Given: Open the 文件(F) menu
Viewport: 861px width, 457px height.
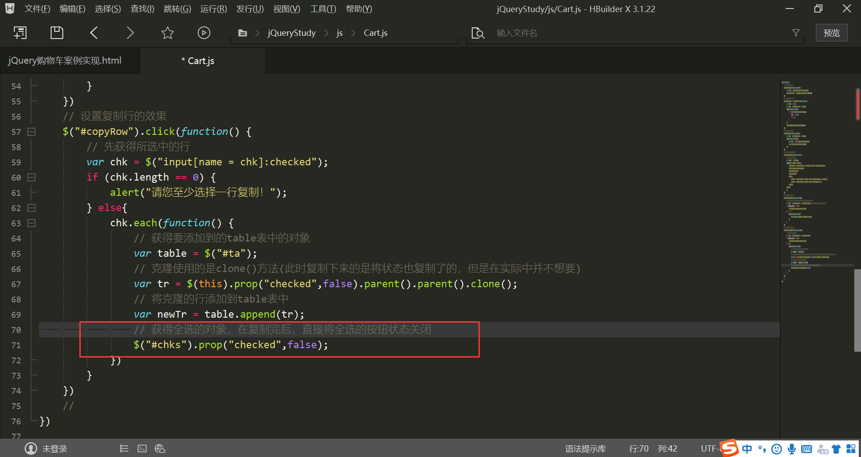Looking at the screenshot, I should (x=37, y=9).
